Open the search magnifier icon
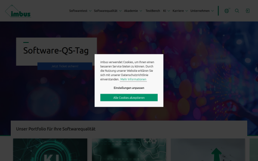Image resolution: width=258 pixels, height=161 pixels. 237,11
